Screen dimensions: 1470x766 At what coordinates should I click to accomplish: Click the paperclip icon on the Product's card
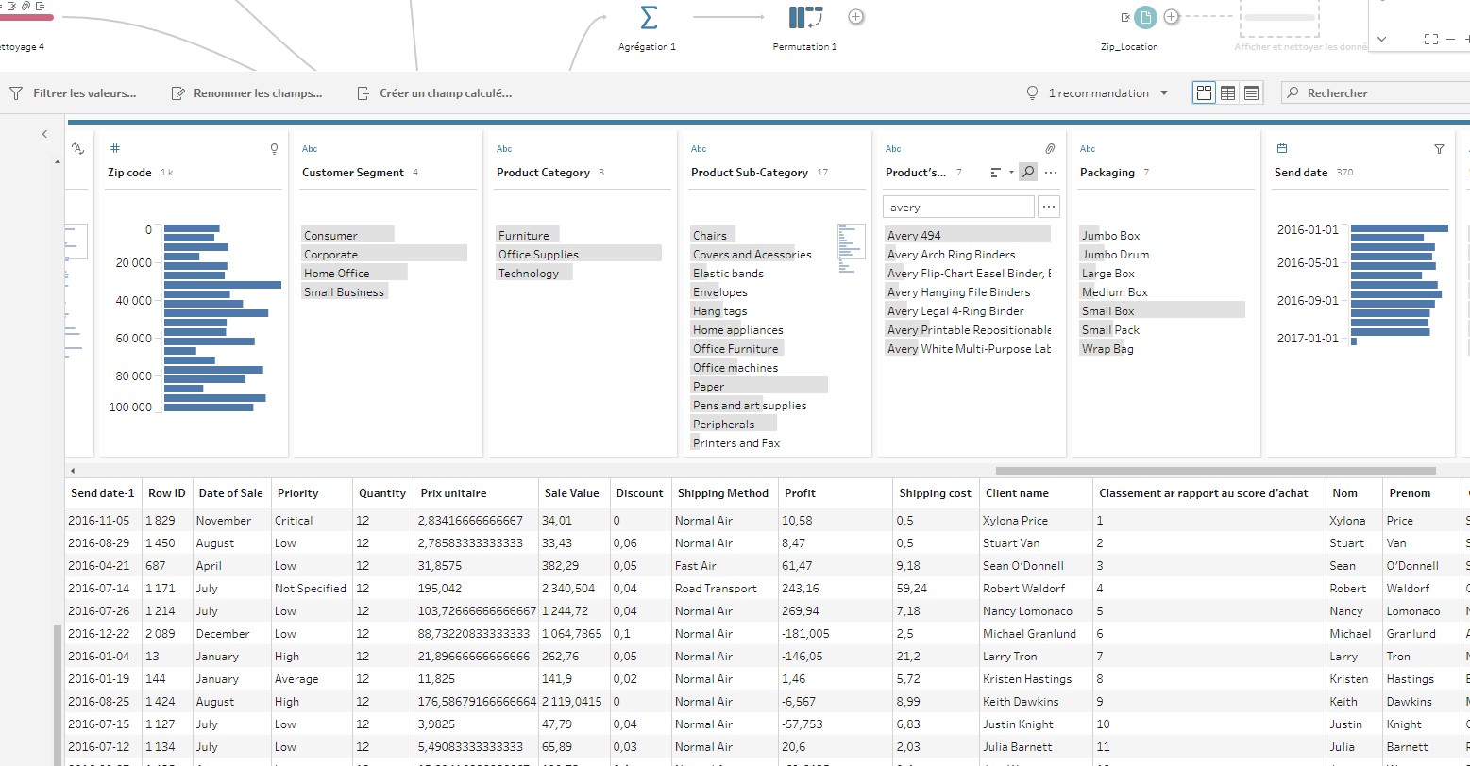1049,149
